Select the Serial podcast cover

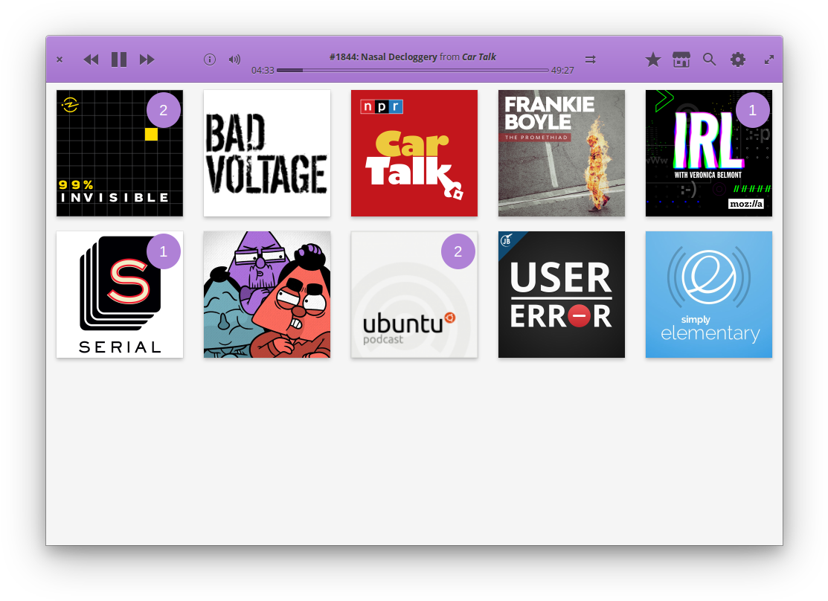[x=120, y=295]
